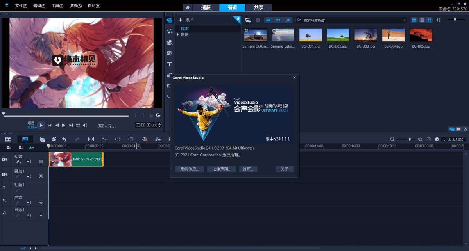469x251 pixels.
Task: Open the 16:9 aspect ratio dropdown
Action: coord(102,126)
